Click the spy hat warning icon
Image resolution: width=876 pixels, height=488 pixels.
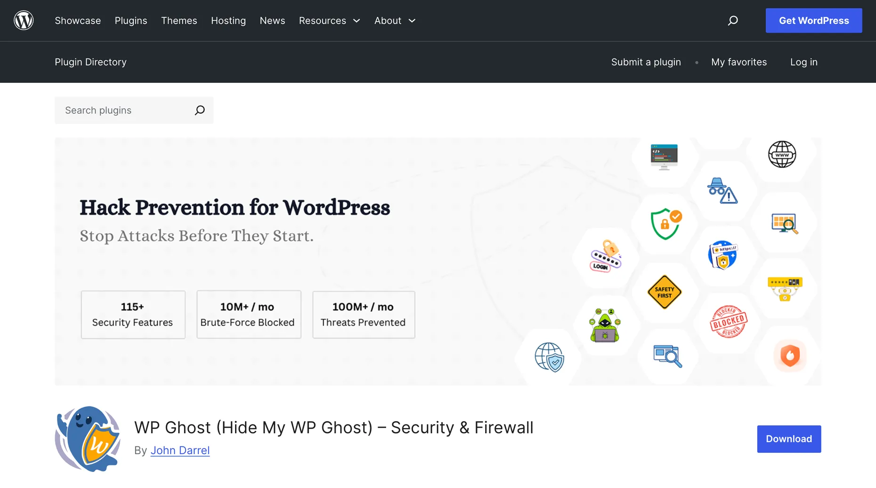point(722,191)
